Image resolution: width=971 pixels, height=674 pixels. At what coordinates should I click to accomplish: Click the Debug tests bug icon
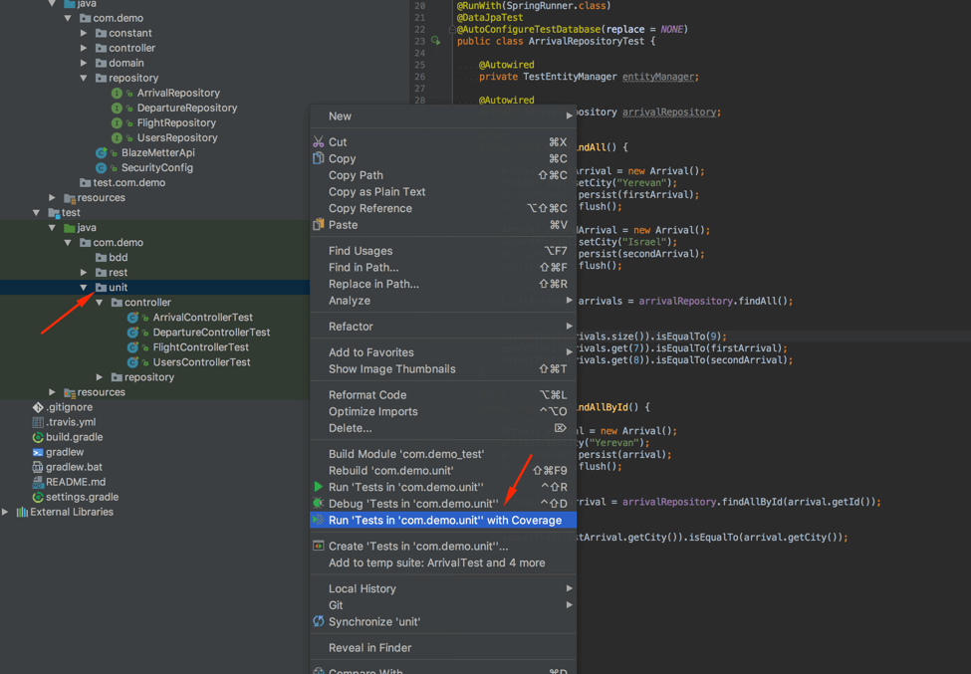pyautogui.click(x=319, y=504)
